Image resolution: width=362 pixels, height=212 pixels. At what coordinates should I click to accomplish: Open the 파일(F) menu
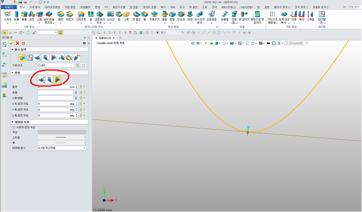tap(9, 7)
